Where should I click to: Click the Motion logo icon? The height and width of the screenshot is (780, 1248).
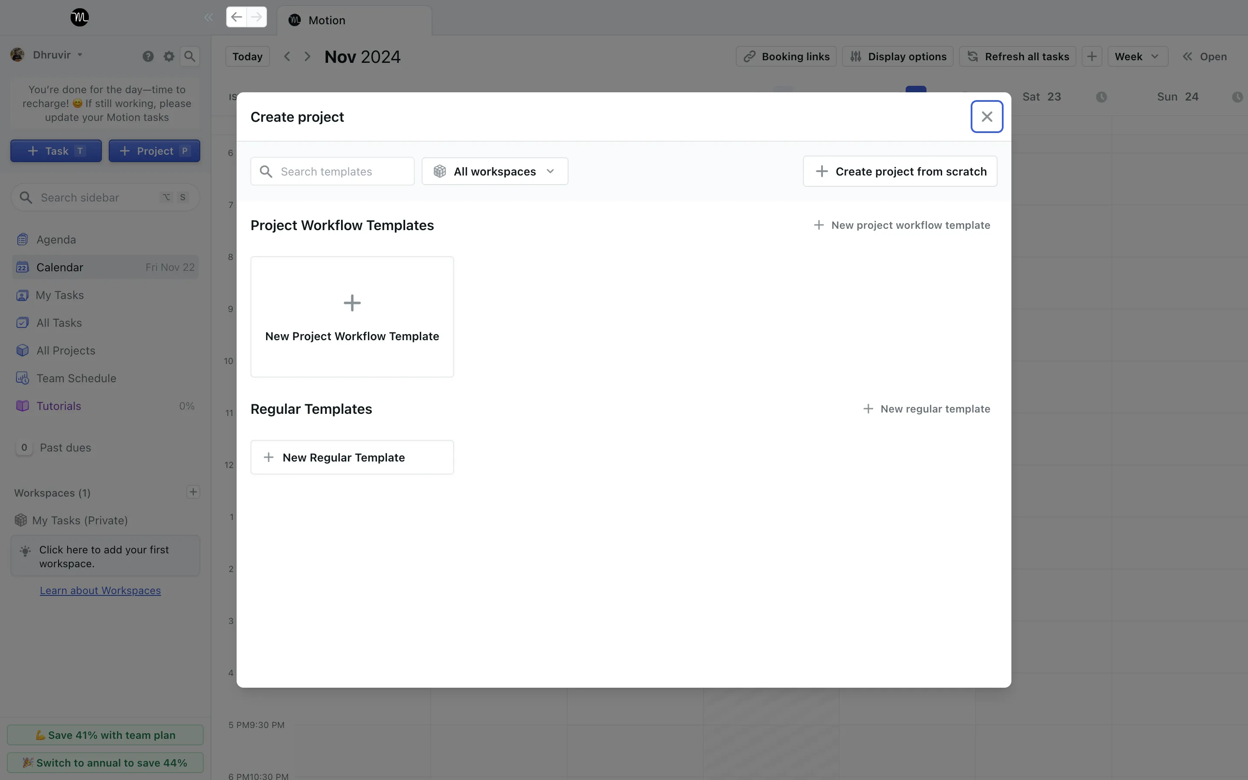79,17
